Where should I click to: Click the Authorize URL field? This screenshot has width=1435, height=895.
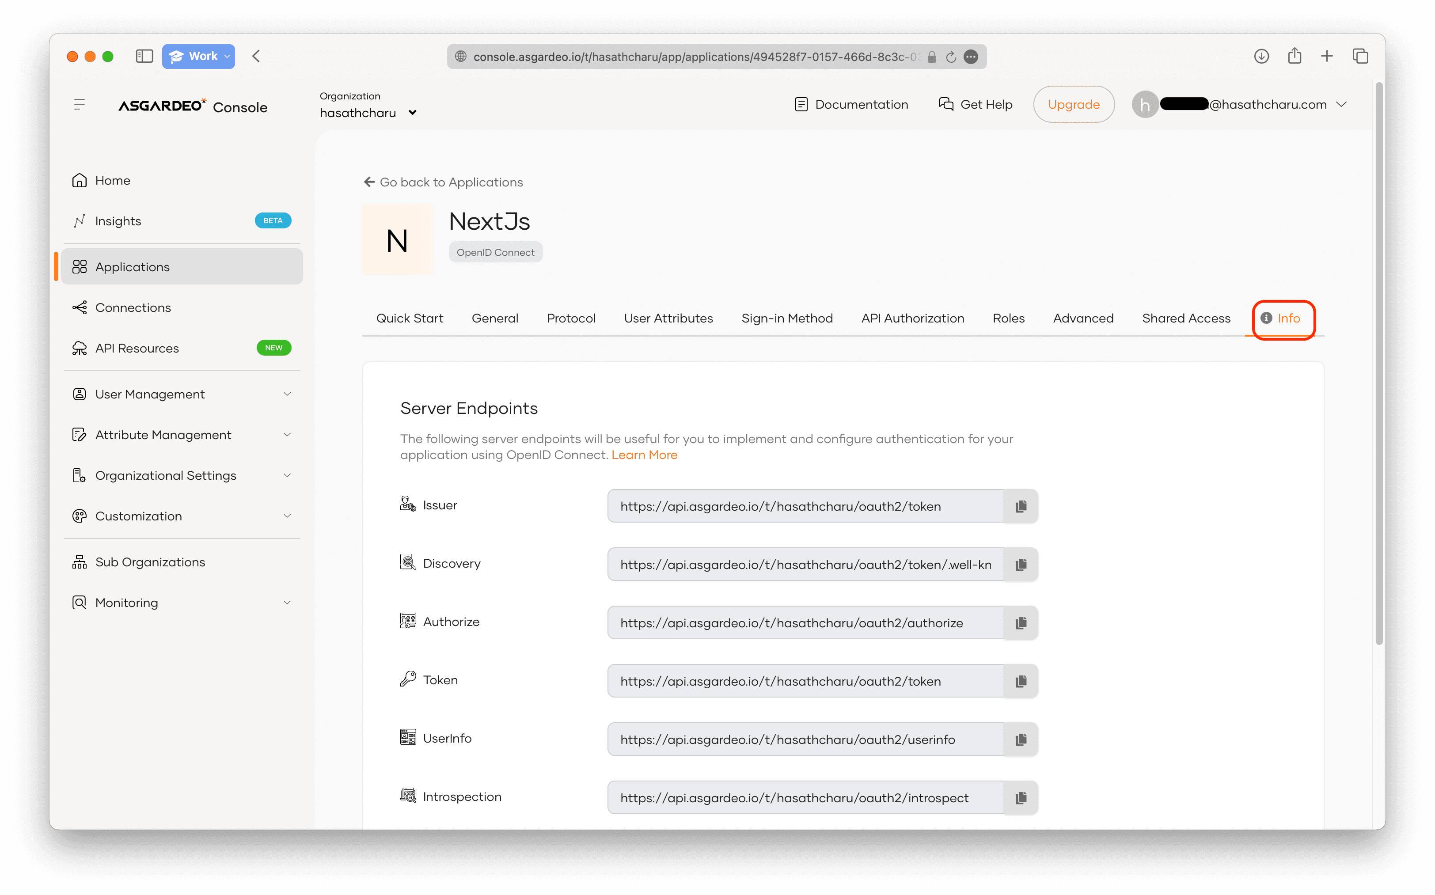(x=806, y=623)
